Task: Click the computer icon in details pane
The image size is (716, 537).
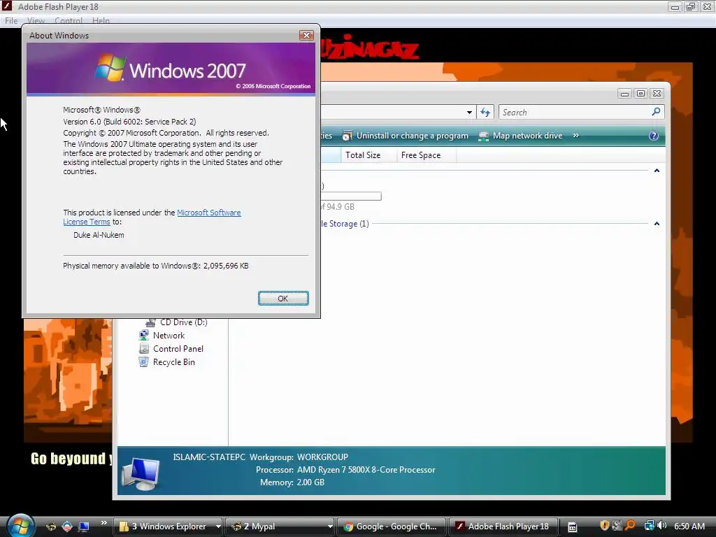Action: [141, 473]
